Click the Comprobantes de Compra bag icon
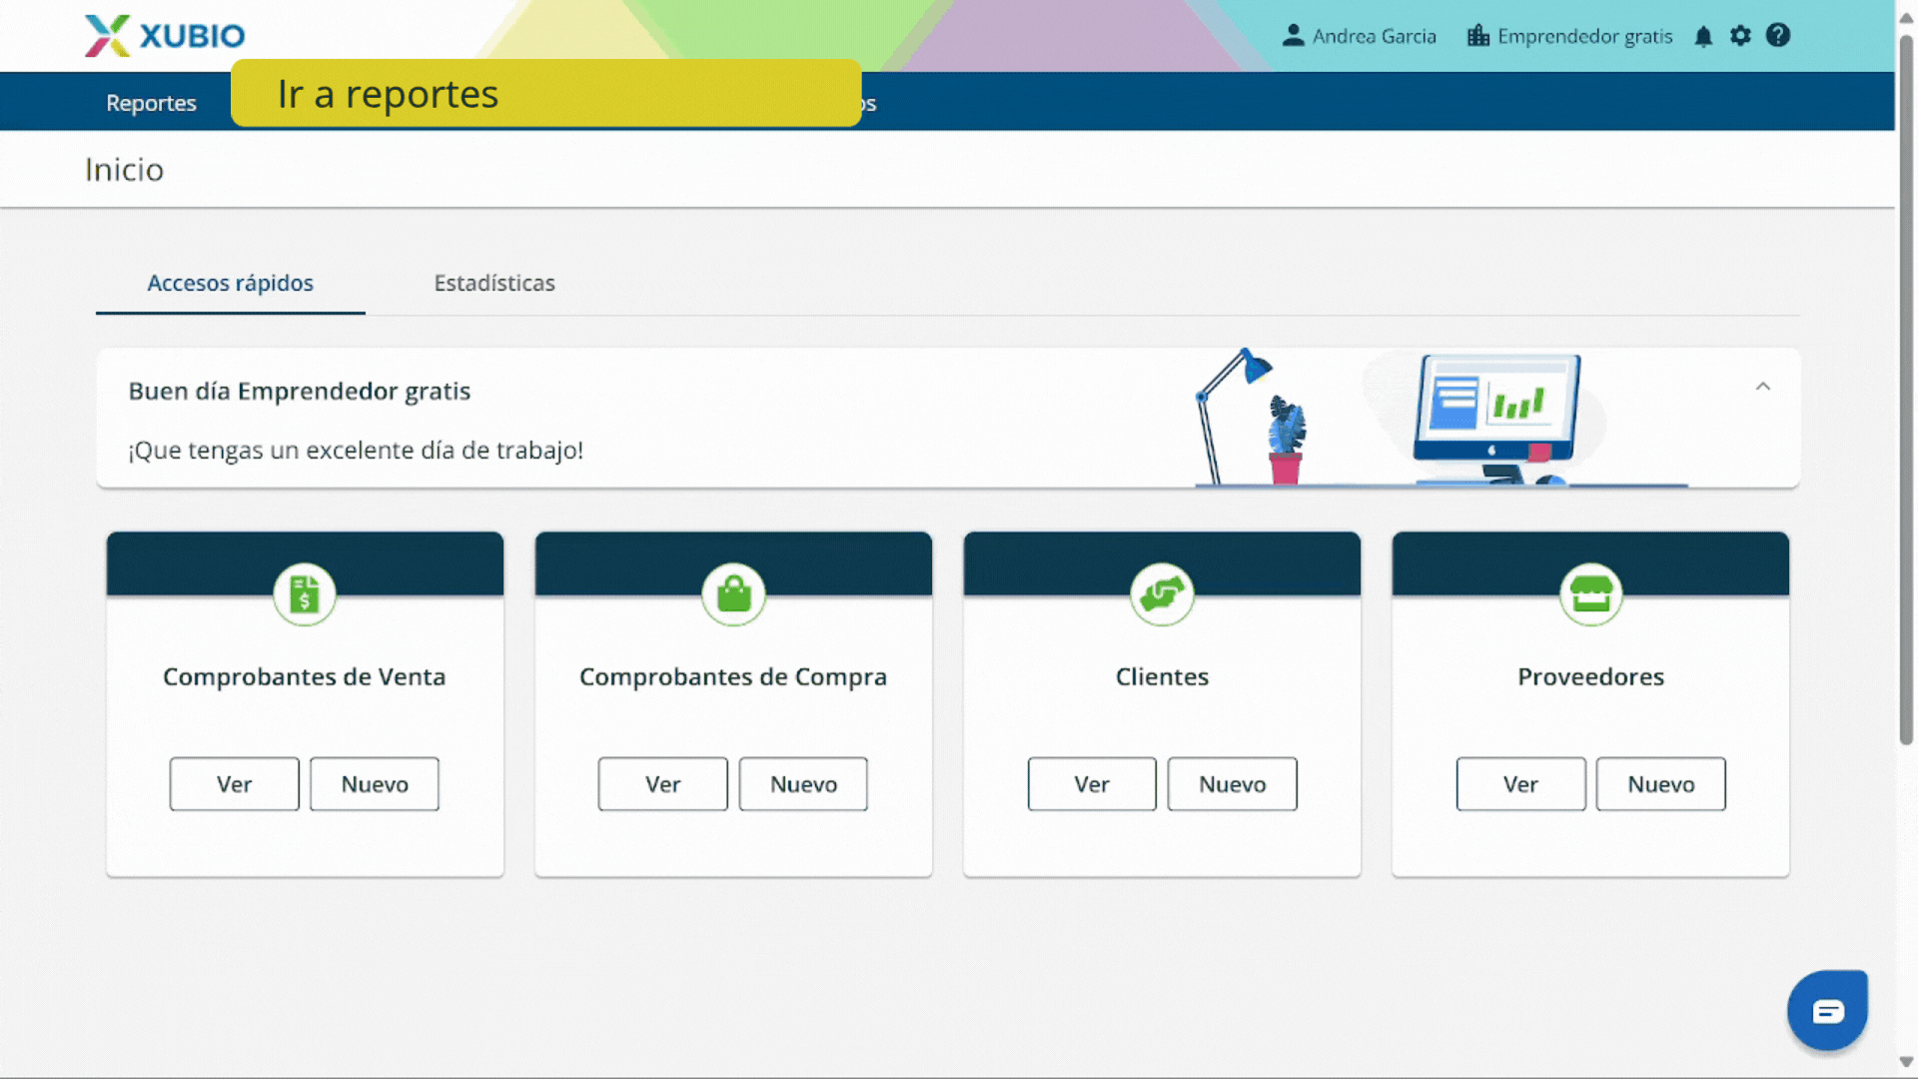1918x1079 pixels. coord(733,594)
